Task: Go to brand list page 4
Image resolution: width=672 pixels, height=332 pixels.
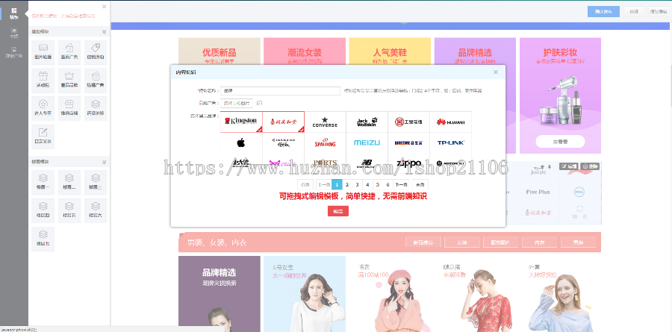Action: (367, 184)
